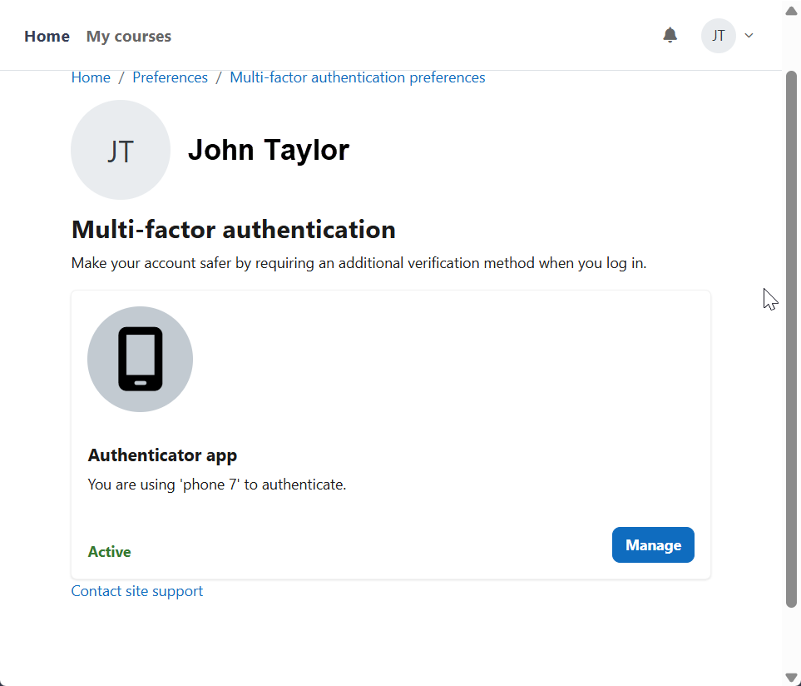
Task: Open the Preferences breadcrumb link
Action: tap(170, 77)
